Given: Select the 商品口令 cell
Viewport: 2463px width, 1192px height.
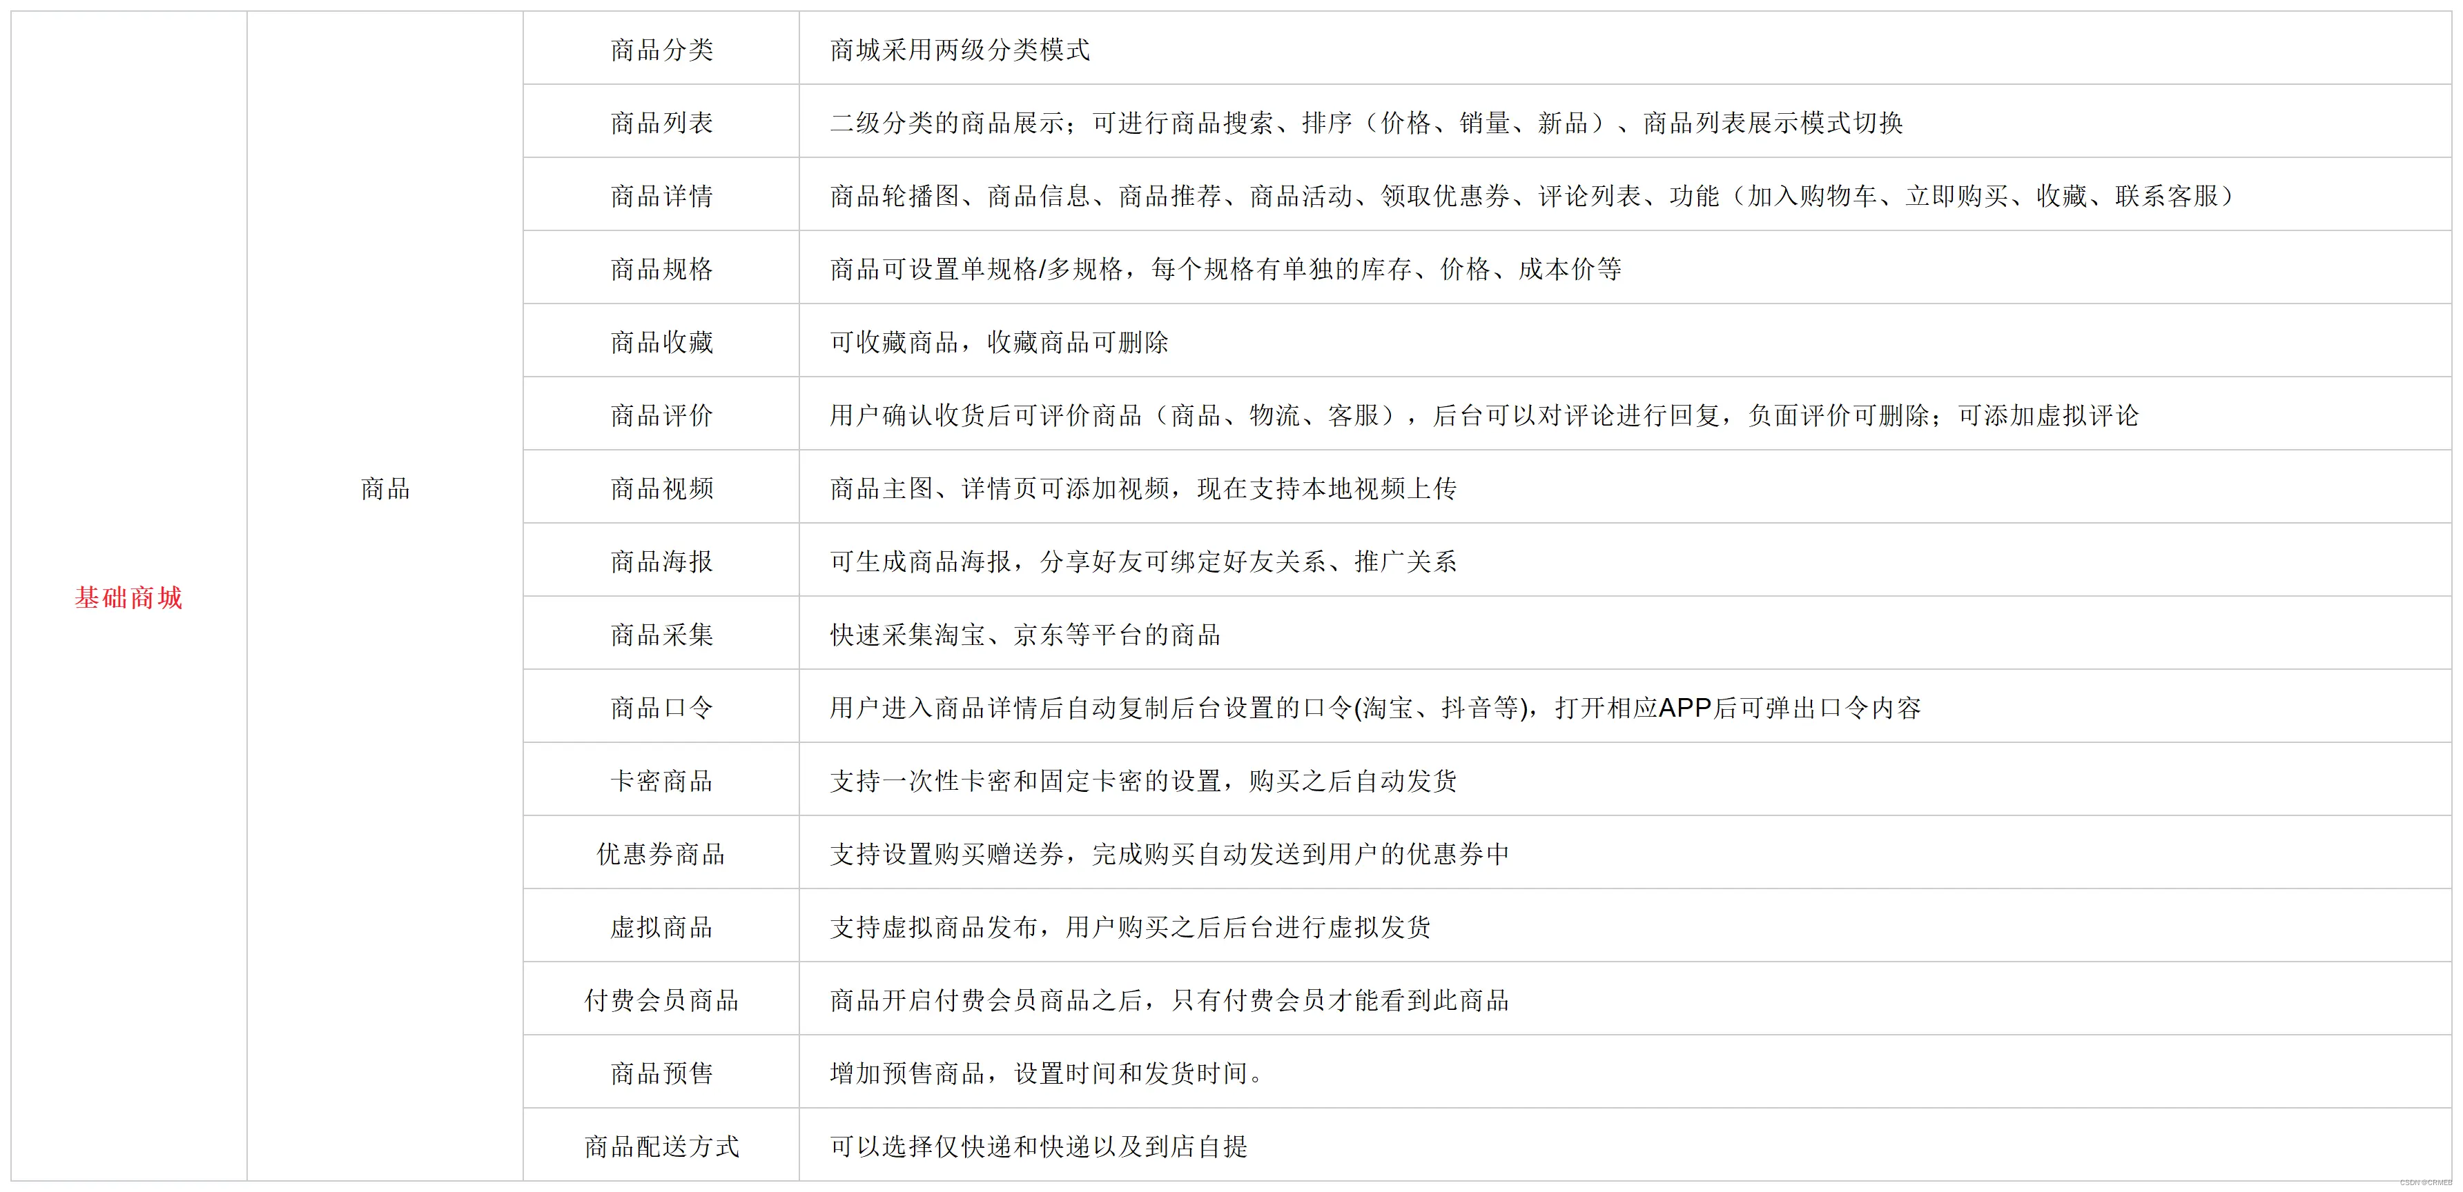Looking at the screenshot, I should point(661,708).
